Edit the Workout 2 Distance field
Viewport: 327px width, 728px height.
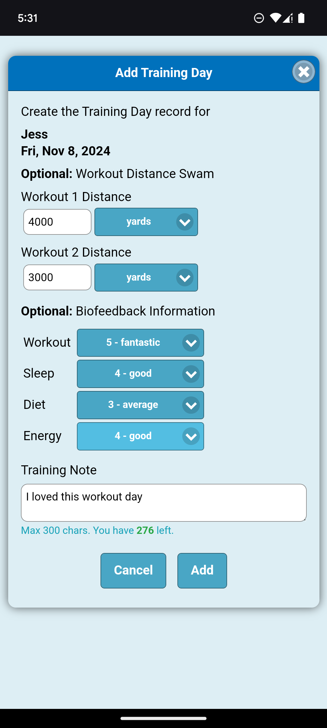57,278
